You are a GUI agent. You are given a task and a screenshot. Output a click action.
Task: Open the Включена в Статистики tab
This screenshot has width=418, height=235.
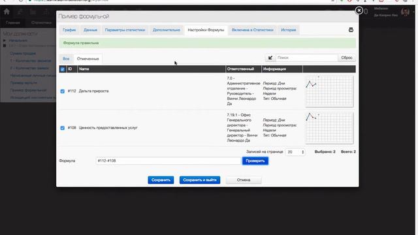[253, 30]
